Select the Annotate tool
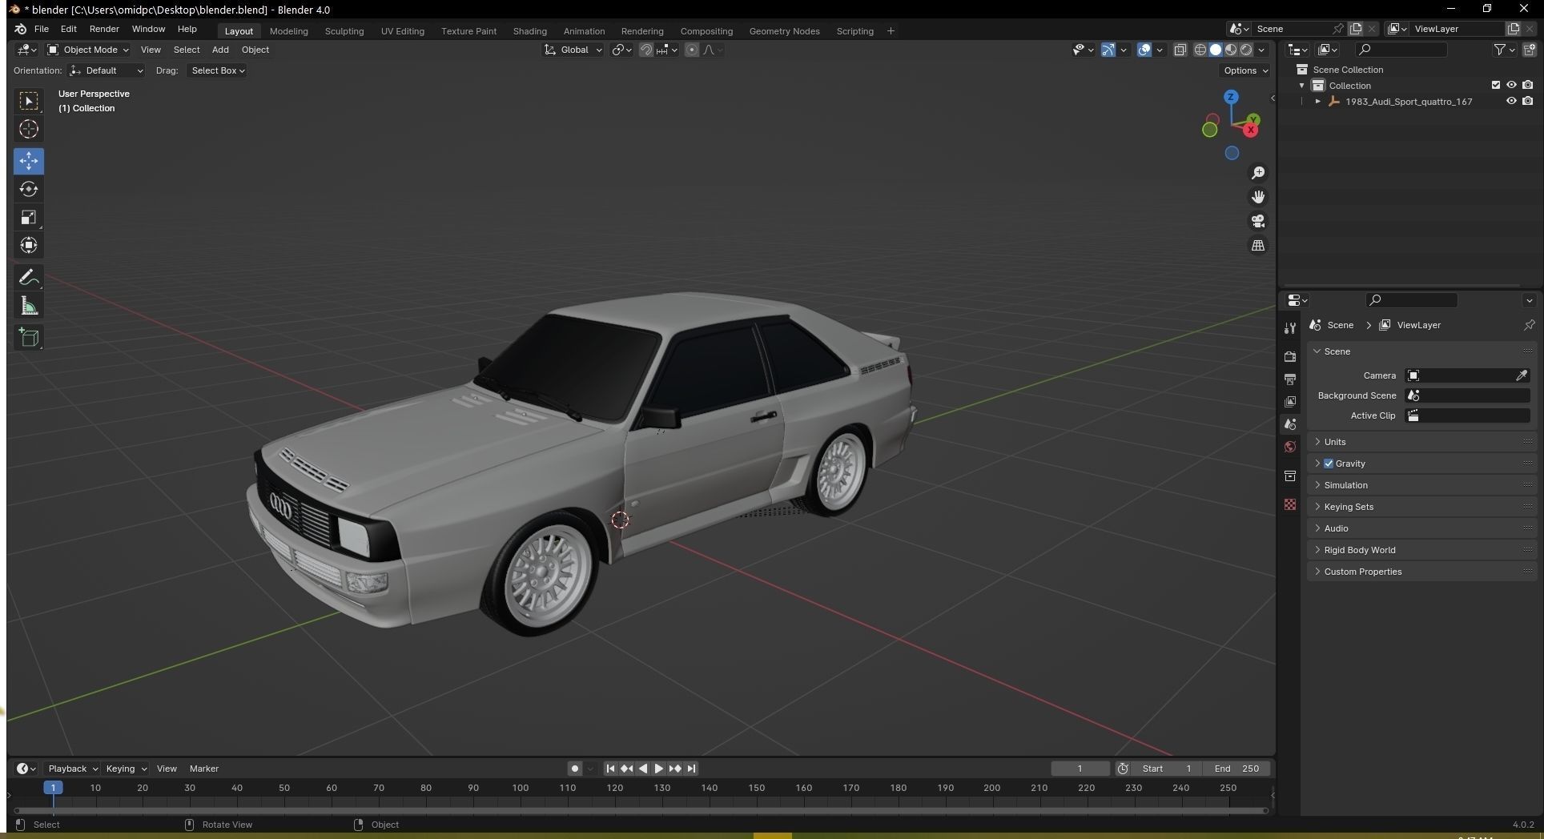Screen dimensions: 1544x839 [29, 278]
